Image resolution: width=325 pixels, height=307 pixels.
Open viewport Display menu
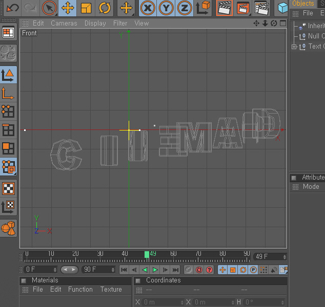tap(95, 23)
